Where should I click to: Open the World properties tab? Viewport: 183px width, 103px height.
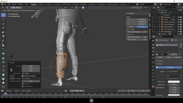click(153, 58)
